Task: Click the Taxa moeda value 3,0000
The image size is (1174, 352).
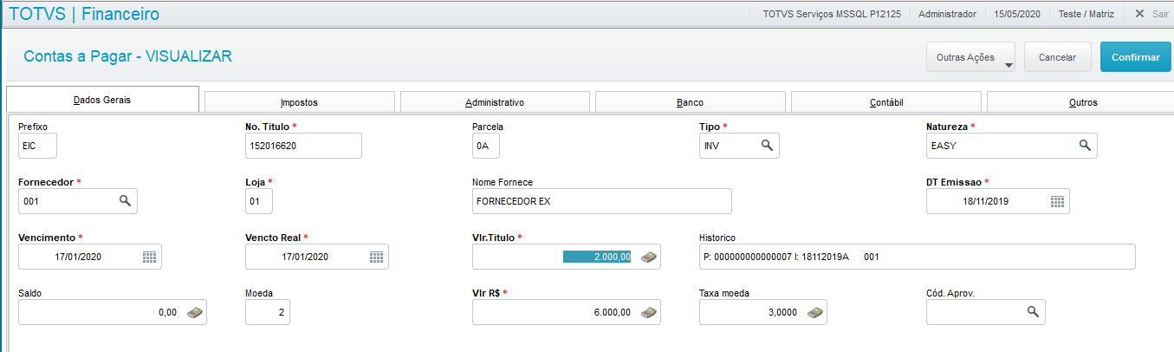Action: click(783, 312)
